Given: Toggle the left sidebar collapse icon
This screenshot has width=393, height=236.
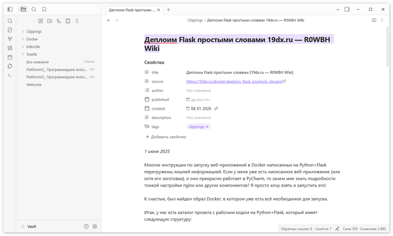Looking at the screenshot, I should (10, 9).
